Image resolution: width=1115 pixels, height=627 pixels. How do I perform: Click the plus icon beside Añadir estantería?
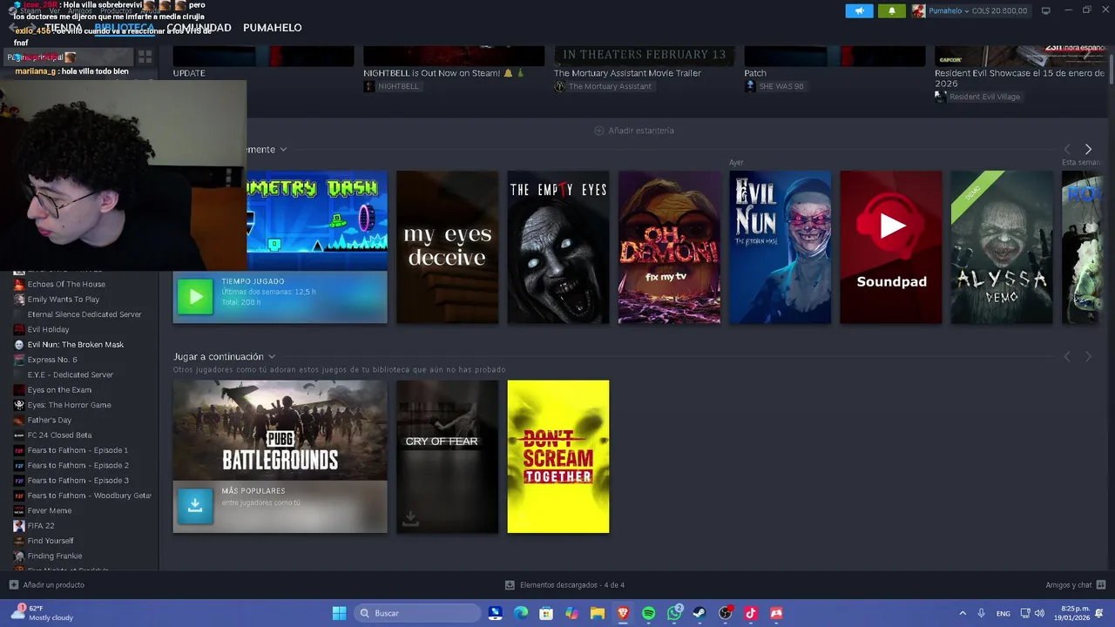[x=598, y=131]
